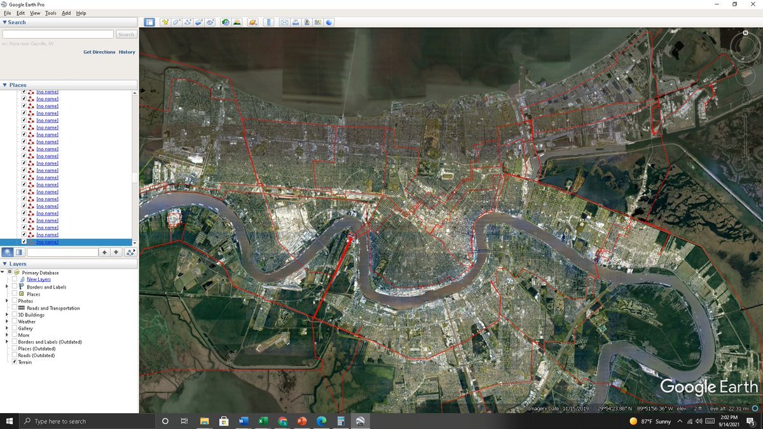The width and height of the screenshot is (763, 429).
Task: Click the Get Directions link
Action: click(x=99, y=52)
